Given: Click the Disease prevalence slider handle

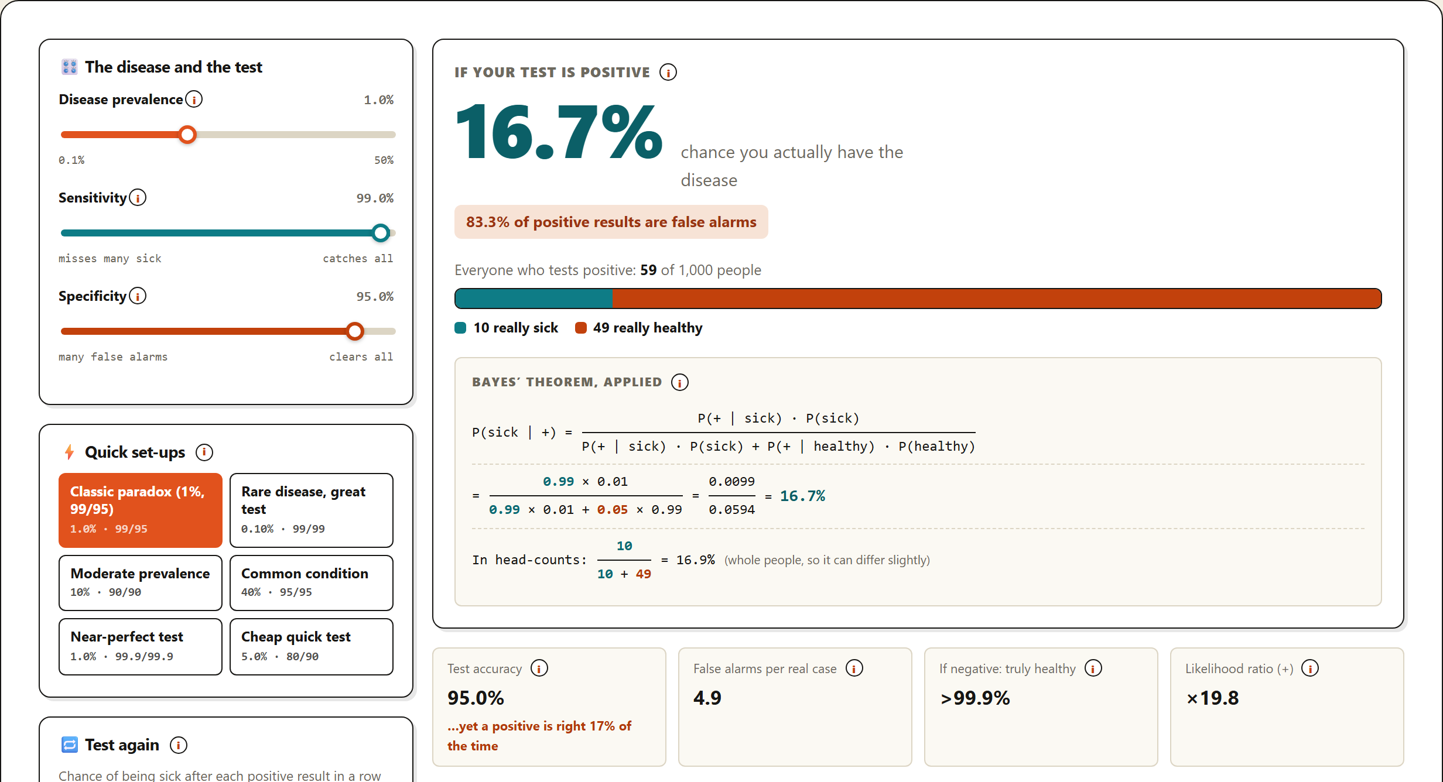Looking at the screenshot, I should click(x=187, y=135).
